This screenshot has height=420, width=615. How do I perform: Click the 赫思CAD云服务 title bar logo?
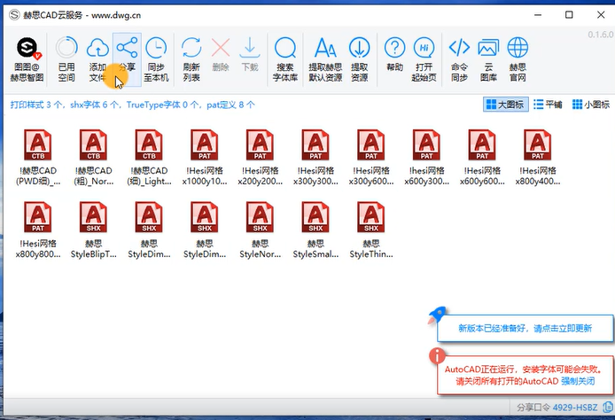(14, 15)
